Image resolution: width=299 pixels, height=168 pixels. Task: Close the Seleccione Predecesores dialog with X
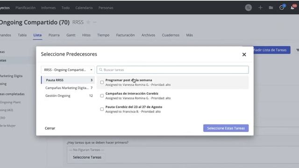[x=244, y=55]
